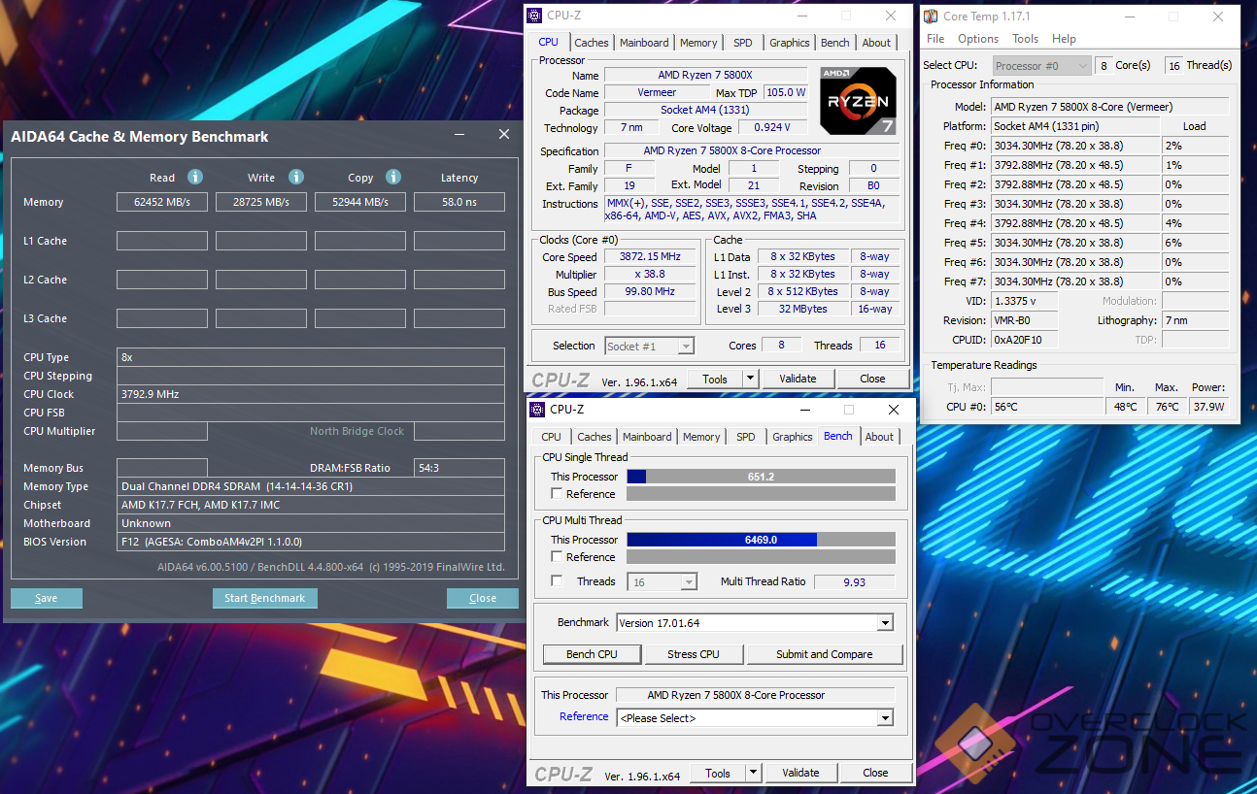1257x794 pixels.
Task: Open the Tools dropdown arrow in Bench window
Action: [x=753, y=774]
